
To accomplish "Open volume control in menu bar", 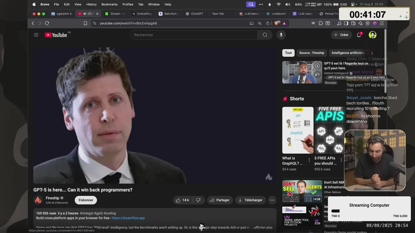I will (288, 5).
